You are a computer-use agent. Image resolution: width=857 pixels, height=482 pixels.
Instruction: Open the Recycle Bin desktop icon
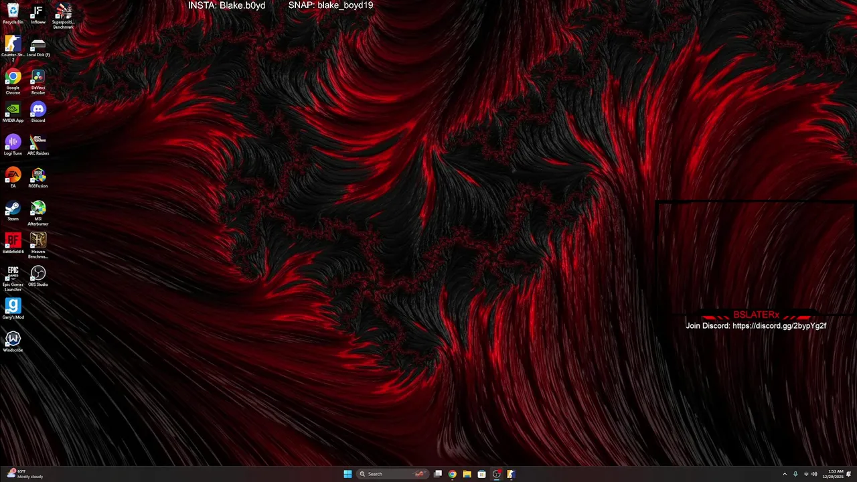click(x=13, y=13)
